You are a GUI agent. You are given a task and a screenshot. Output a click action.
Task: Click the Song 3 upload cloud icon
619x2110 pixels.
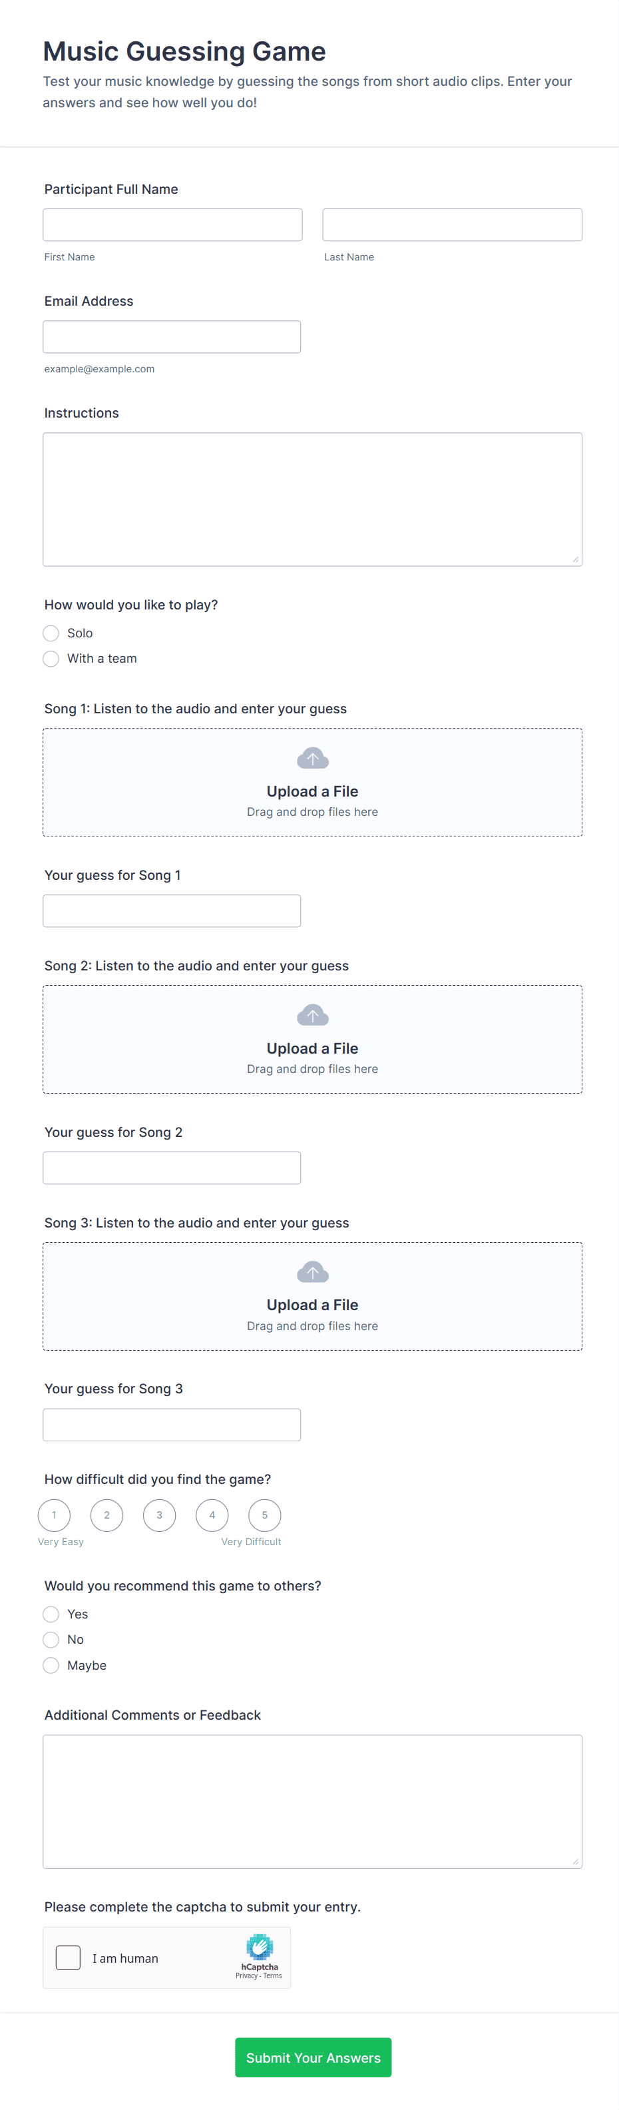(312, 1272)
